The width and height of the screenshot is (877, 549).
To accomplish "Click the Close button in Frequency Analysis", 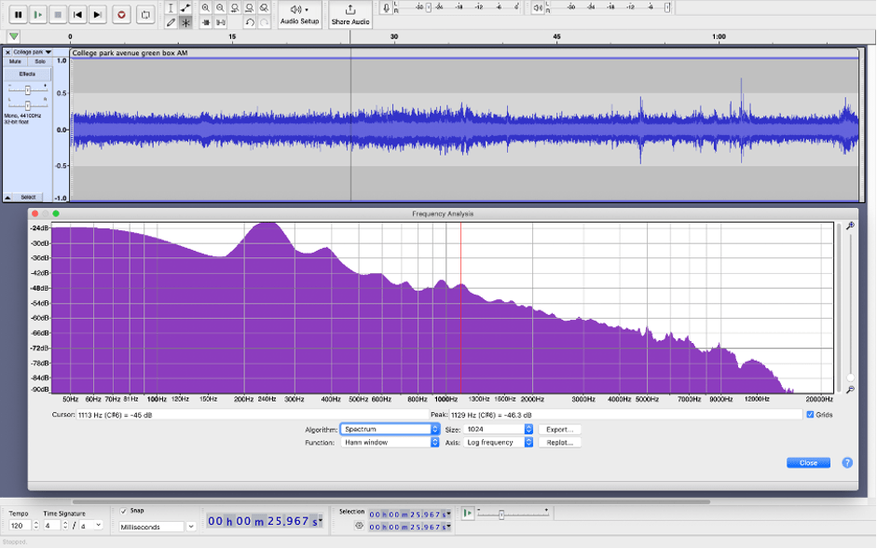I will [x=808, y=462].
